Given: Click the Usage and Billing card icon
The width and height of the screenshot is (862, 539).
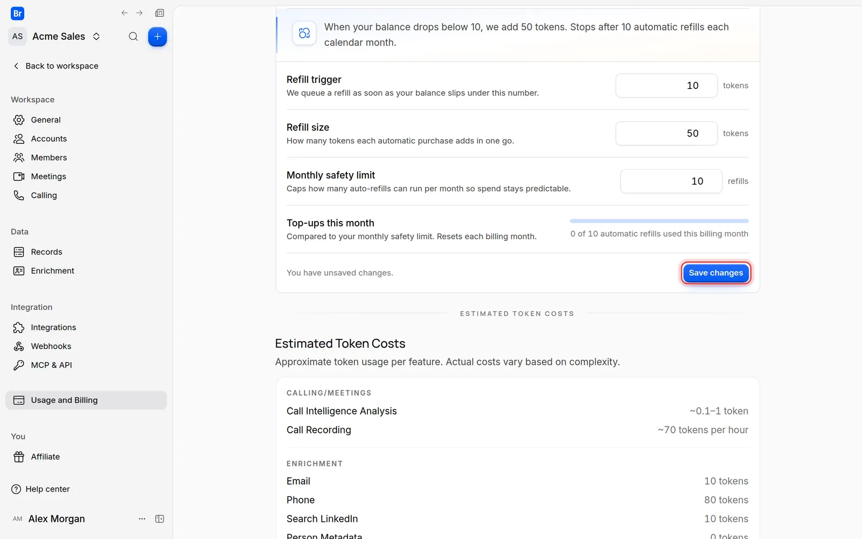Looking at the screenshot, I should tap(19, 400).
